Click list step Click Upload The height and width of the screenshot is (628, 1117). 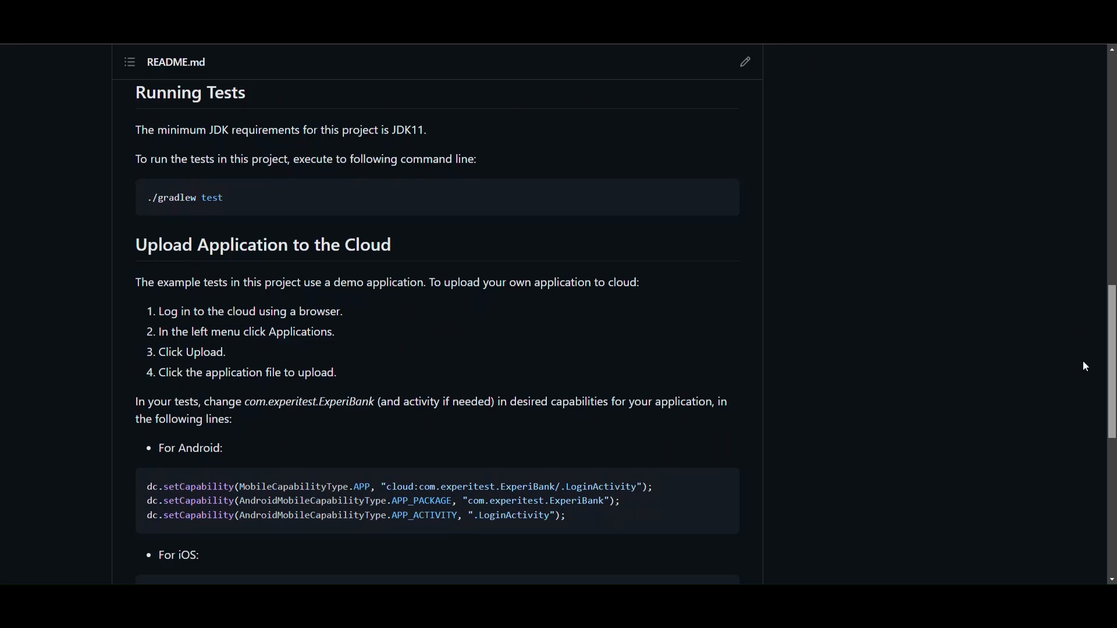click(x=192, y=352)
